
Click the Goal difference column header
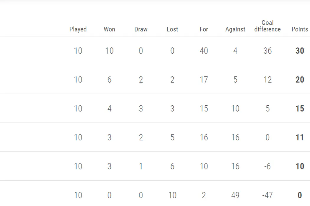pyautogui.click(x=267, y=26)
